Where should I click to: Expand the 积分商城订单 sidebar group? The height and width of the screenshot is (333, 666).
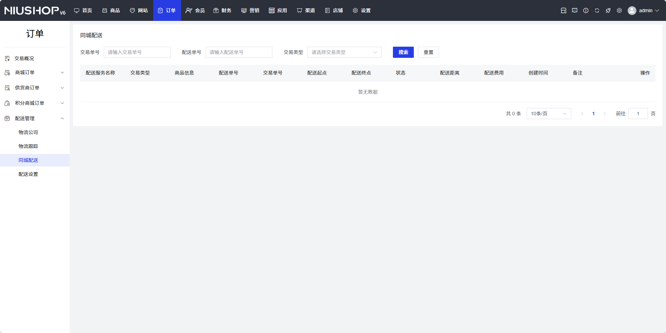pos(35,103)
